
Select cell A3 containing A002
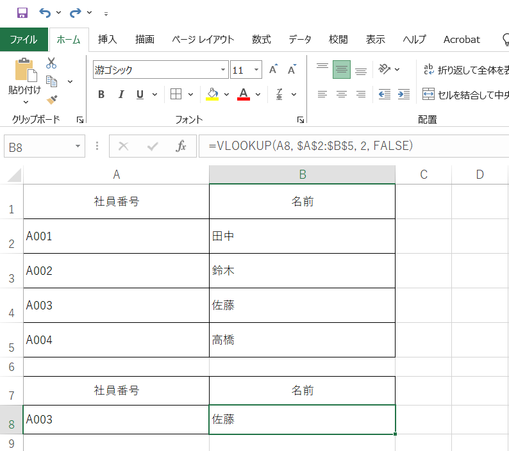click(116, 271)
